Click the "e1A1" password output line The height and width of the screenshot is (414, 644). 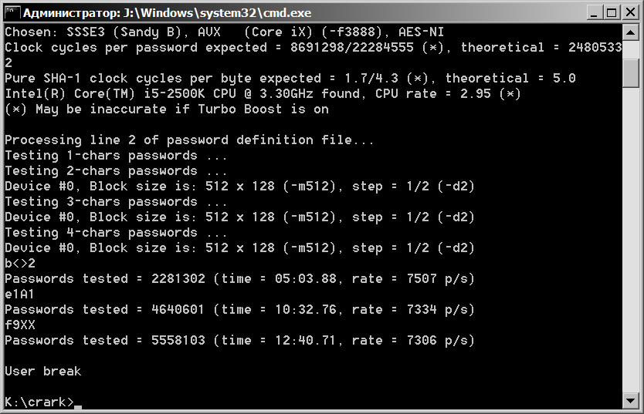(19, 294)
